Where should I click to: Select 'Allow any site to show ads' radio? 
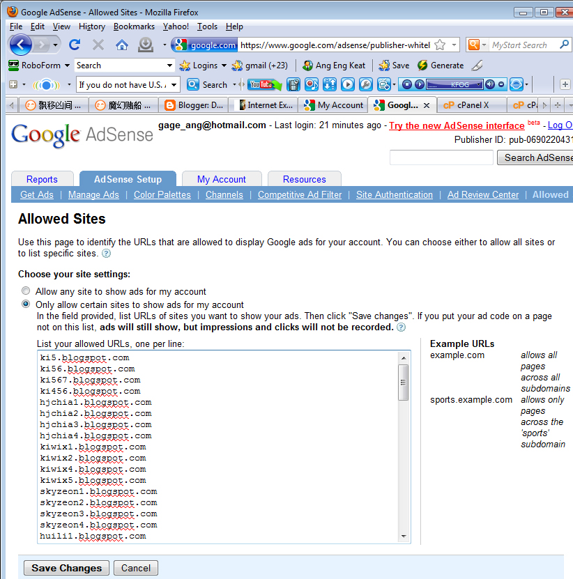(x=26, y=291)
